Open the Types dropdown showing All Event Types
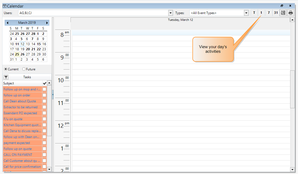298x174 pixels. click(246, 12)
